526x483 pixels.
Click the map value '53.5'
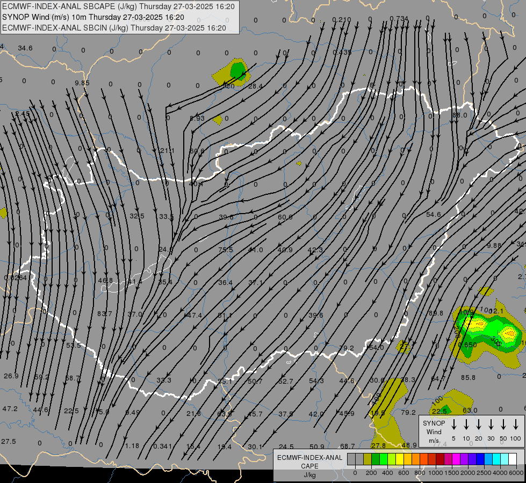click(x=74, y=345)
